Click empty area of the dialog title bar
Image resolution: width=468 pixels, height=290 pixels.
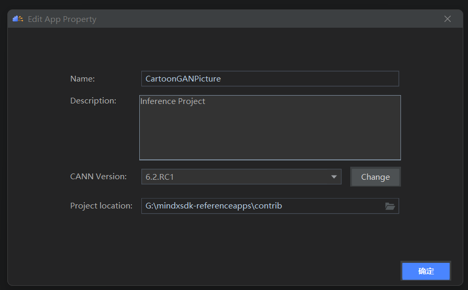click(x=262, y=19)
